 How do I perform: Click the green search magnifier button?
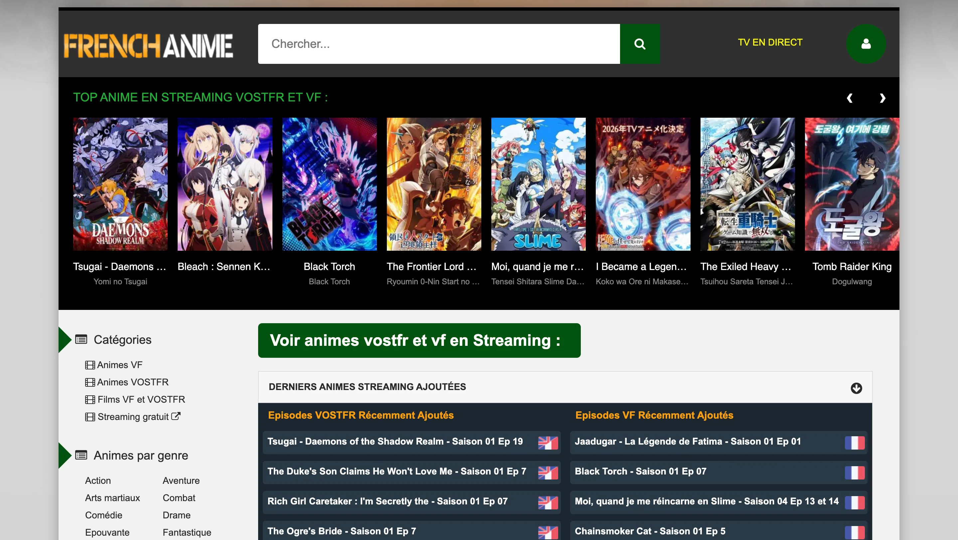tap(640, 44)
